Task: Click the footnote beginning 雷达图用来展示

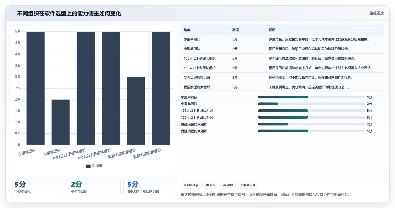Action: 265,195
